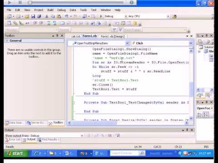Screen dimensions: 218x163
Task: Toggle Alphabetical sort in Properties panel
Action: 206,115
